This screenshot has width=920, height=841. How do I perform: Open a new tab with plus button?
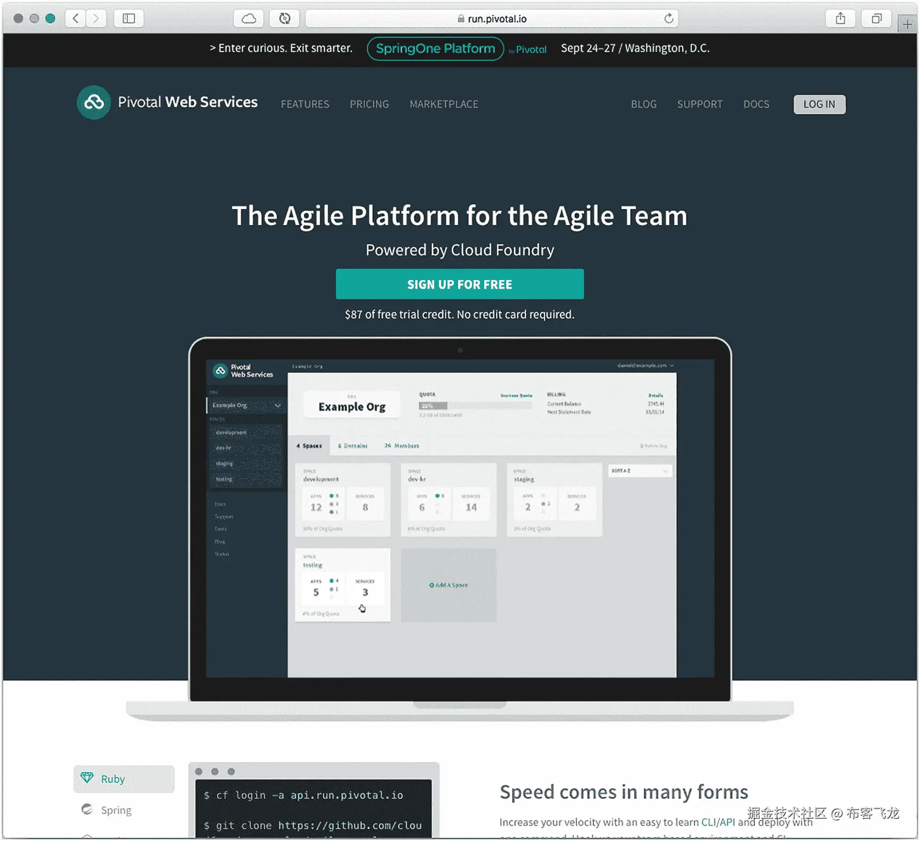(907, 25)
